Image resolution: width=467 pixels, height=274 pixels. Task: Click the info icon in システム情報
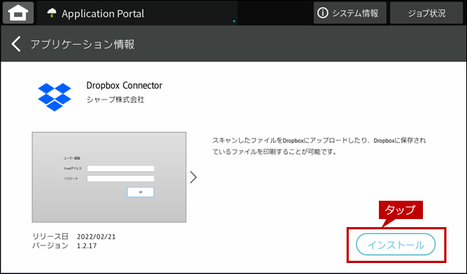click(x=322, y=12)
